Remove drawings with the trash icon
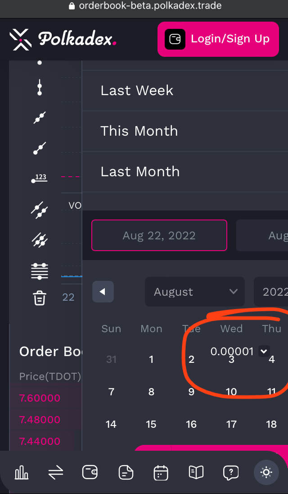 pyautogui.click(x=39, y=298)
